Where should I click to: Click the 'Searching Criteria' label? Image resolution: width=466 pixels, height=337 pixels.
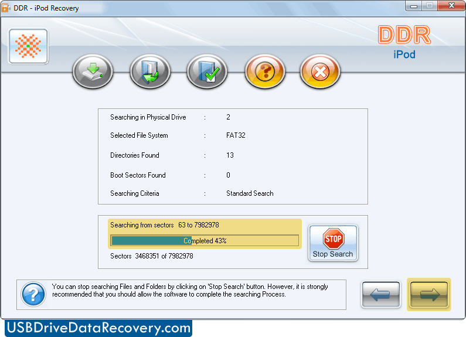(x=135, y=193)
